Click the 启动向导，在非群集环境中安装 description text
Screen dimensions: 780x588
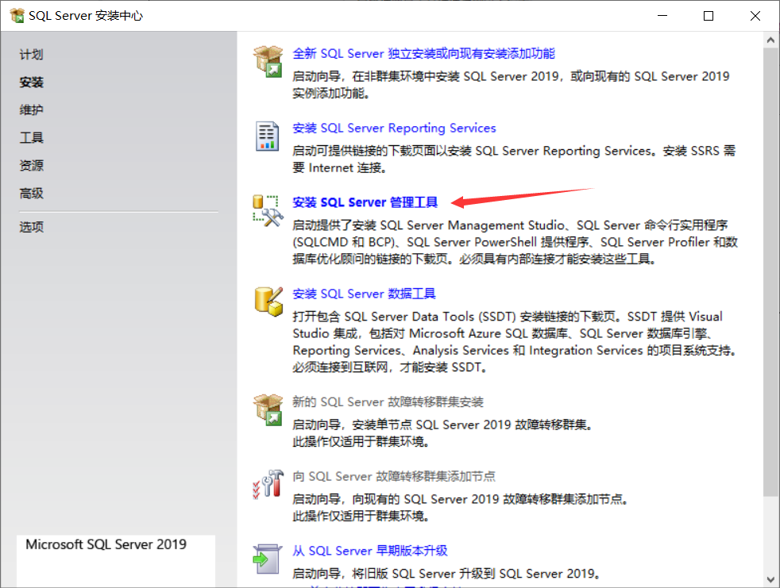[x=511, y=85]
